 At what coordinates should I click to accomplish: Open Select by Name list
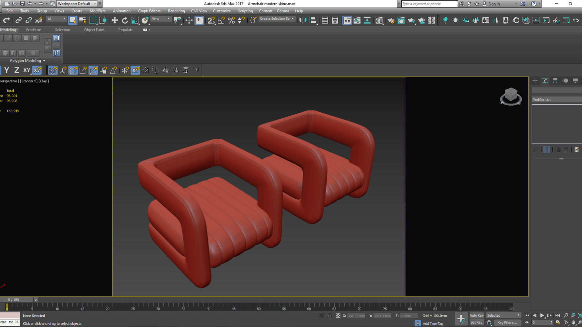(x=82, y=20)
